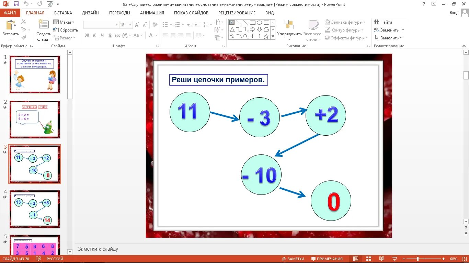This screenshot has height=263, width=469.
Task: Toggle align text left
Action: [x=165, y=35]
